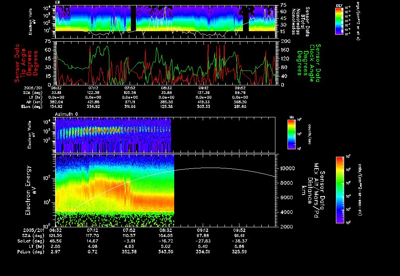Select SolLat value -16.72
This screenshot has height=276, width=400.
coord(166,241)
